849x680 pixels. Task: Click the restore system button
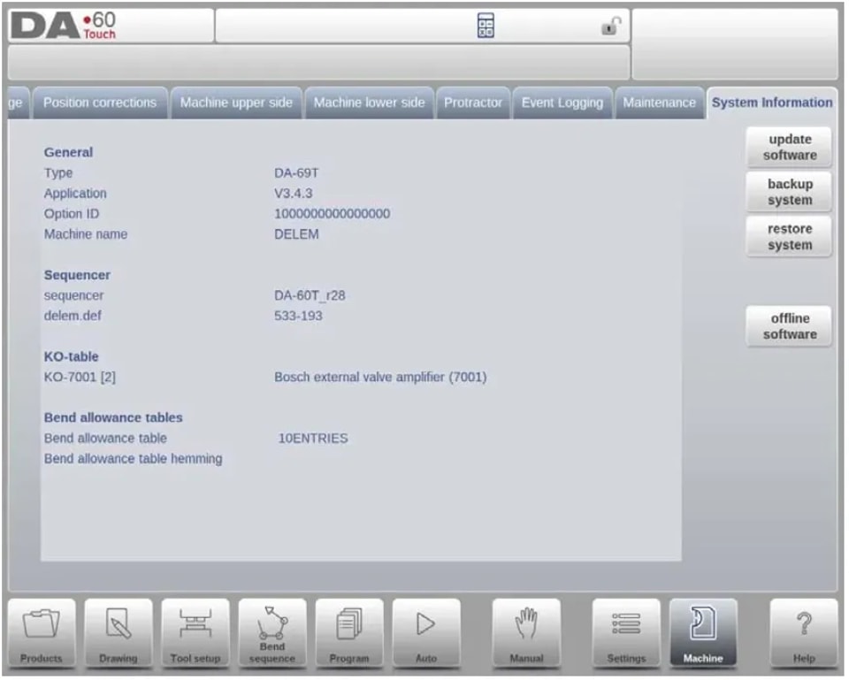(x=790, y=237)
